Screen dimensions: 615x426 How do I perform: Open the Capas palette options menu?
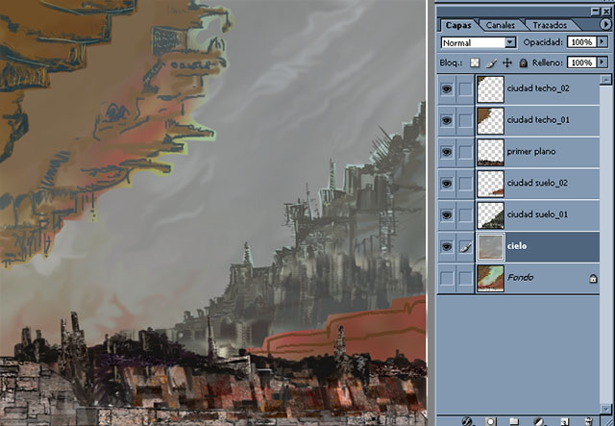click(x=605, y=25)
